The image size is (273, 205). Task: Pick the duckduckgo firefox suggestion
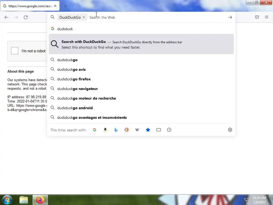point(141,79)
